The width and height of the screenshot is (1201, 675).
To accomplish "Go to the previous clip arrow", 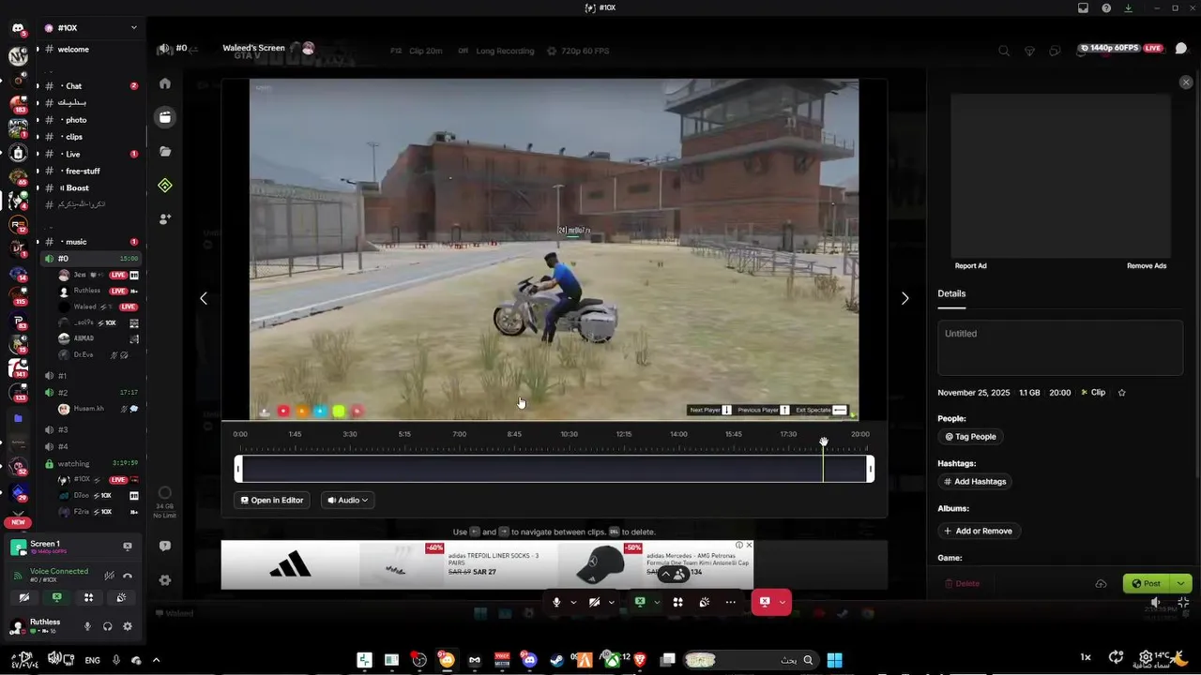I will click(x=204, y=298).
